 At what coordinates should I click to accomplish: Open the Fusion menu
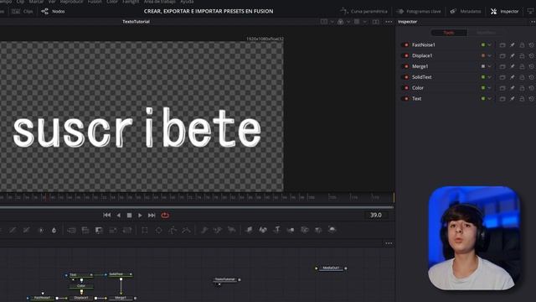pos(95,2)
